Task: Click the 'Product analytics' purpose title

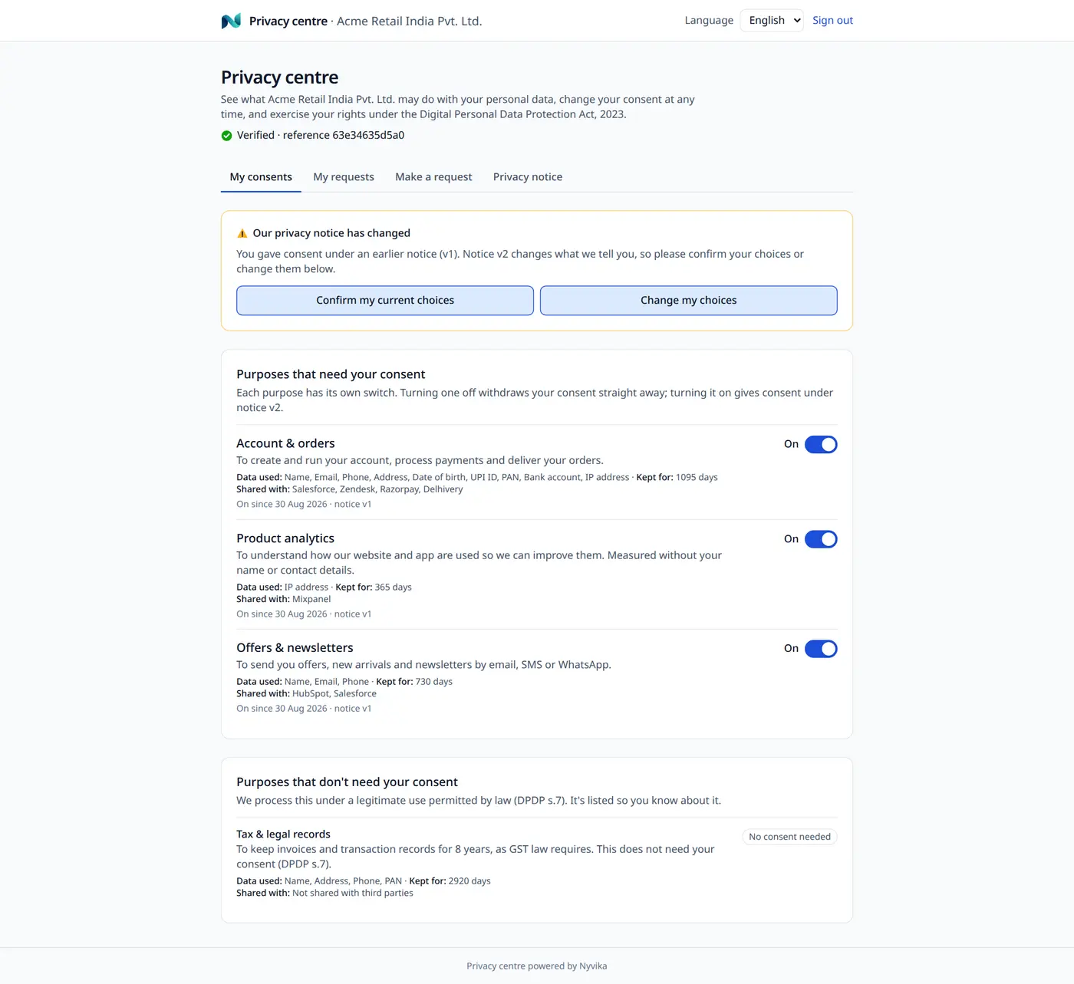Action: [285, 538]
